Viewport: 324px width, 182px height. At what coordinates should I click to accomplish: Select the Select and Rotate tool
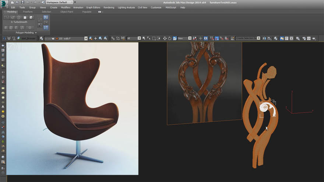tap(170, 38)
